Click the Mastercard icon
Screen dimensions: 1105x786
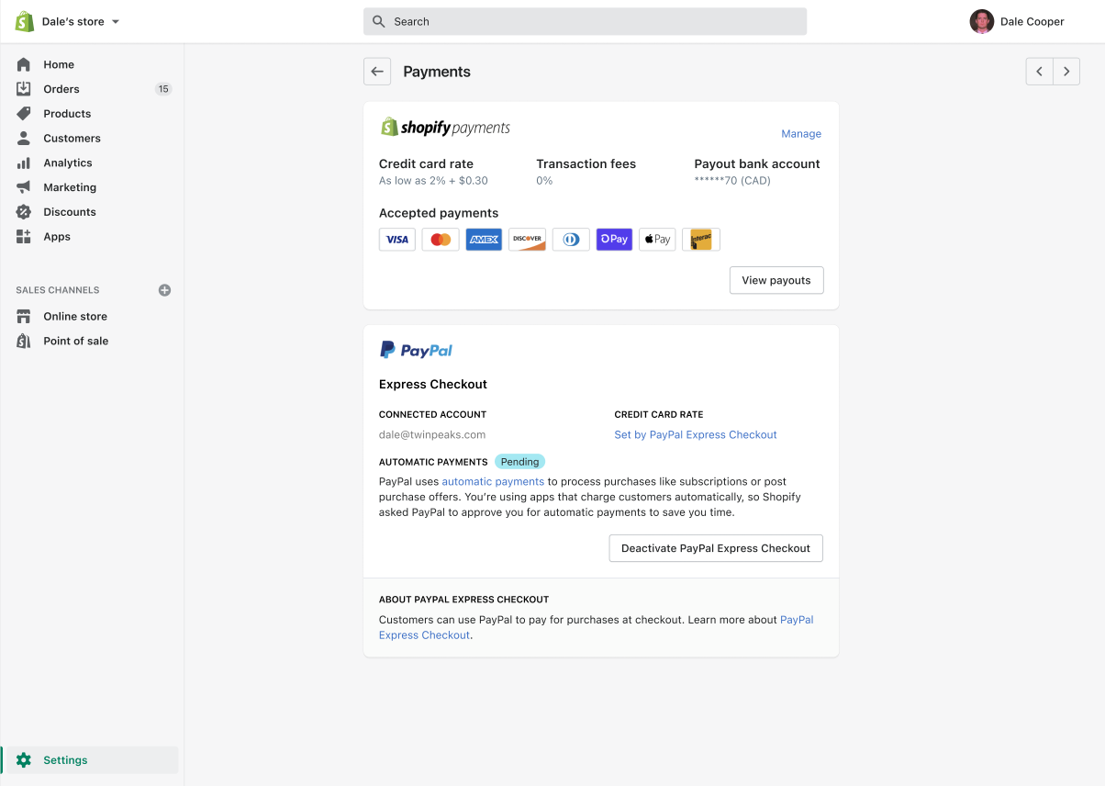pyautogui.click(x=441, y=240)
